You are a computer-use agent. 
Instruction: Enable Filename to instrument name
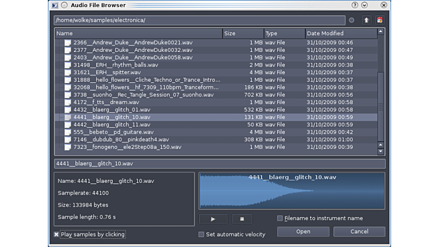point(280,218)
